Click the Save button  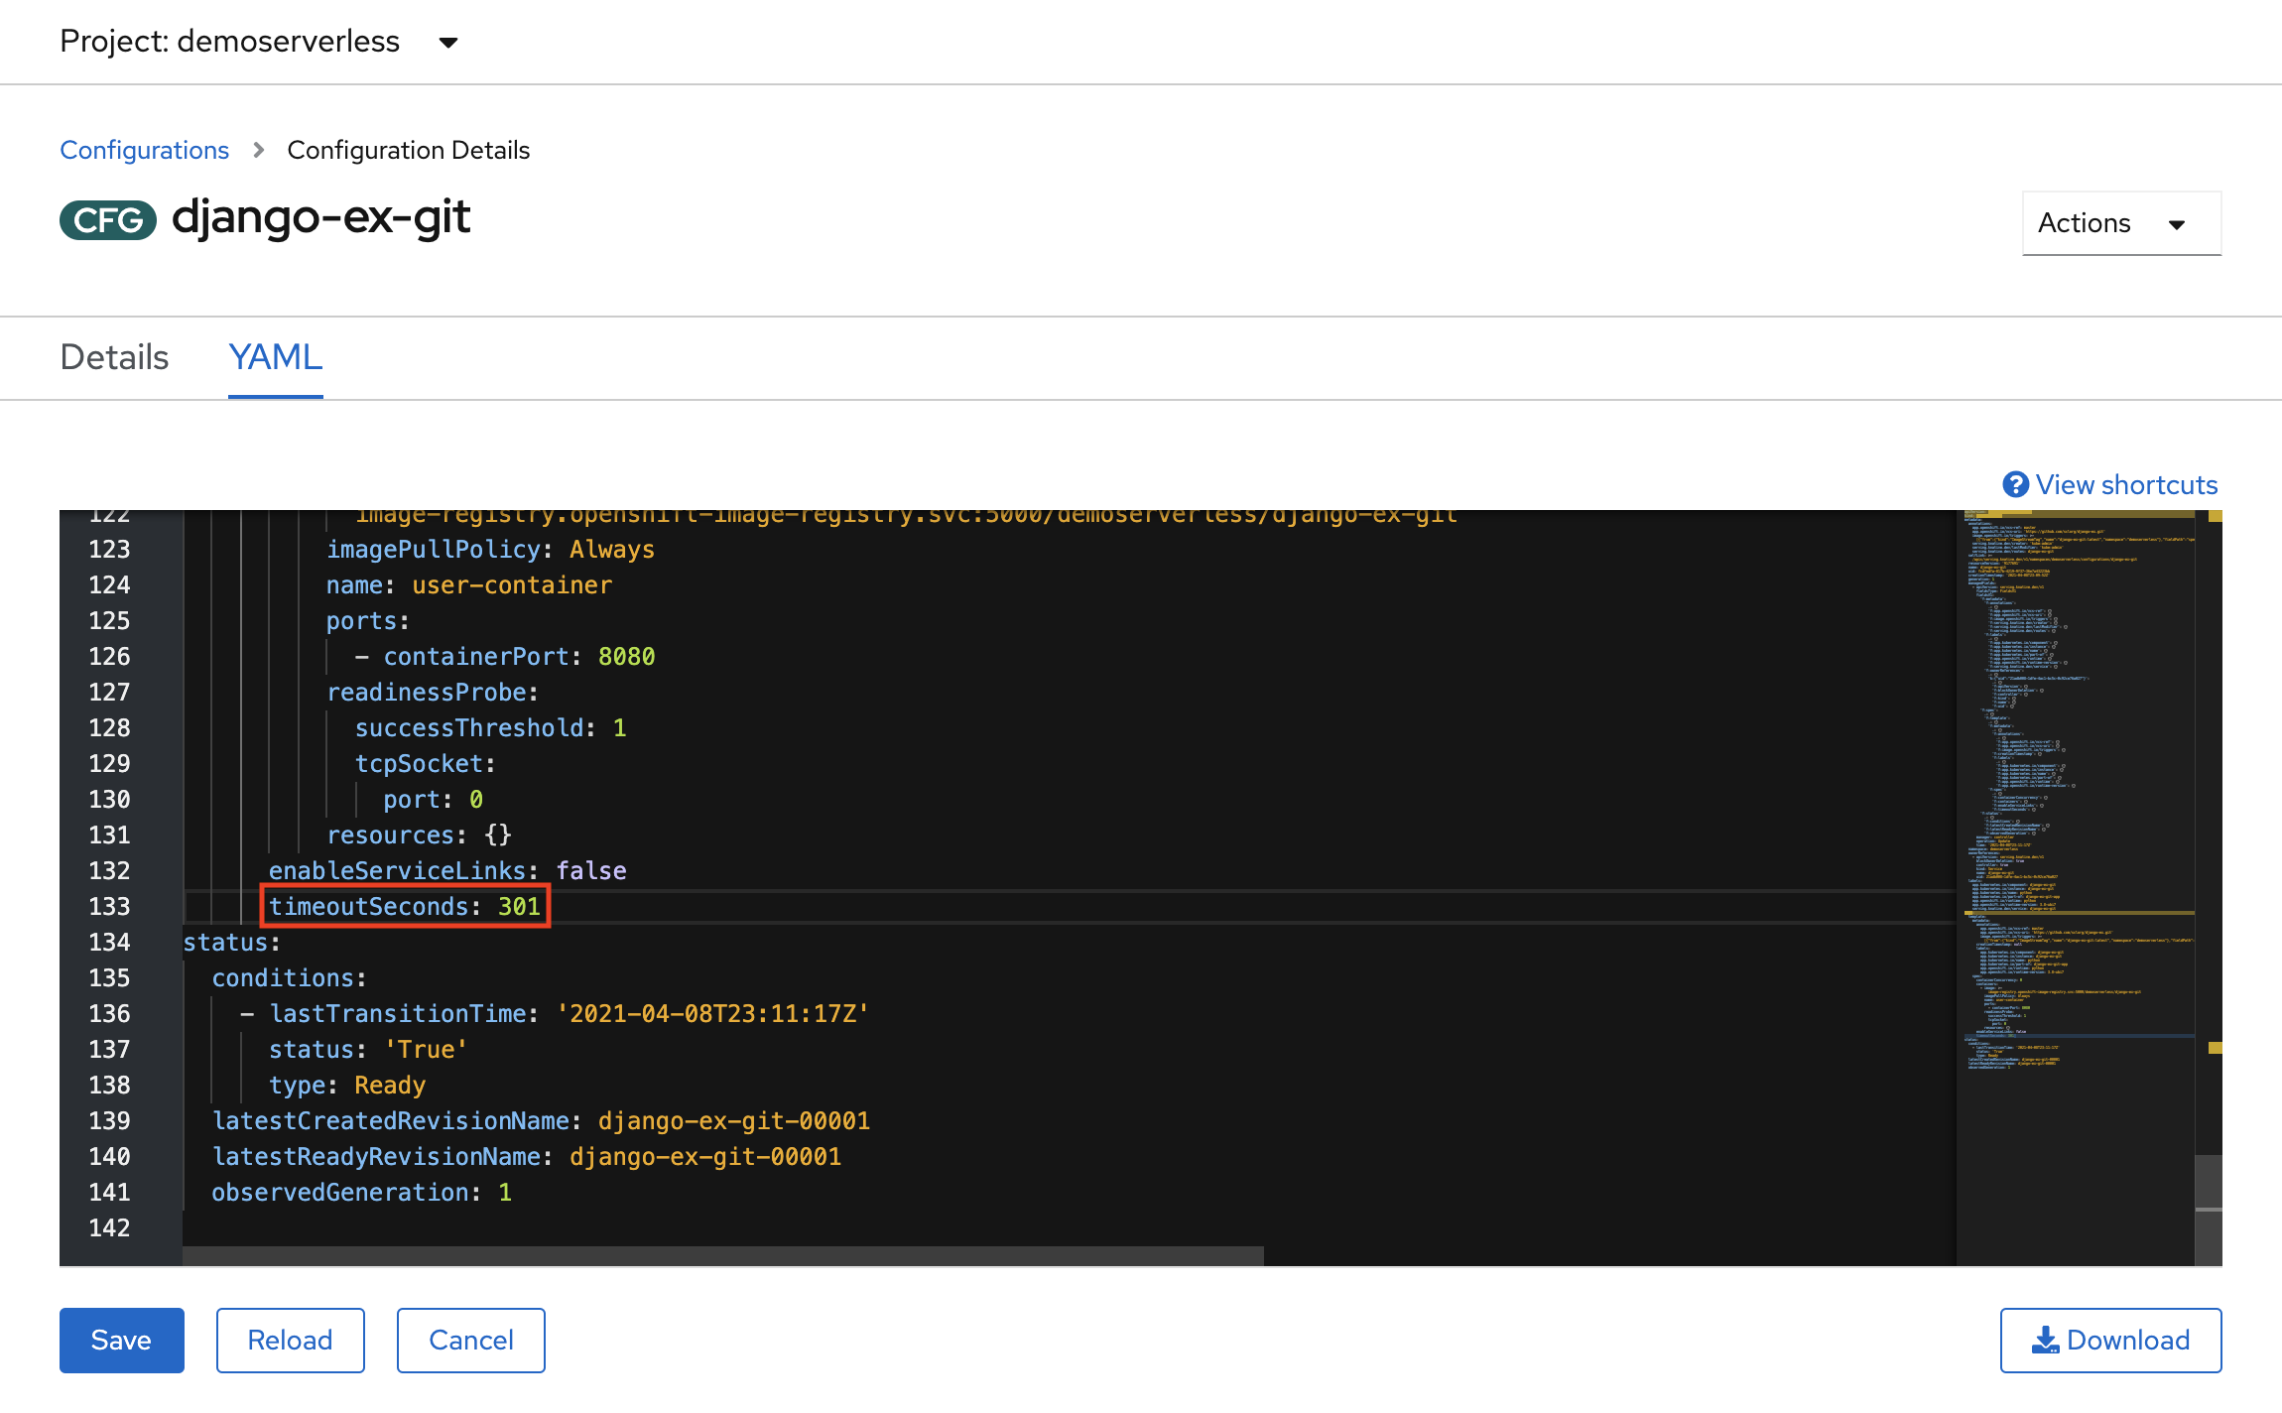121,1340
